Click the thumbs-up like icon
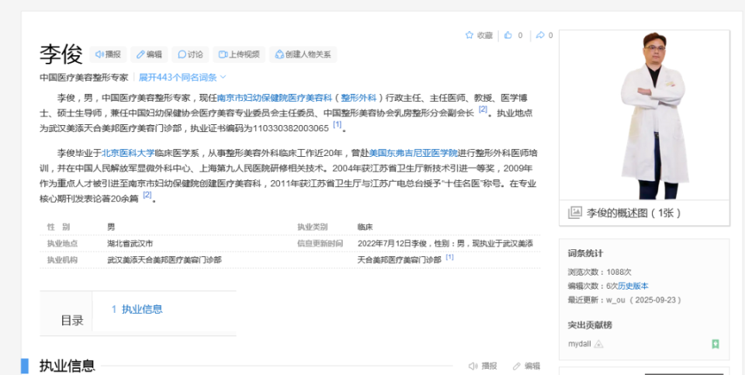The image size is (745, 375). point(508,35)
